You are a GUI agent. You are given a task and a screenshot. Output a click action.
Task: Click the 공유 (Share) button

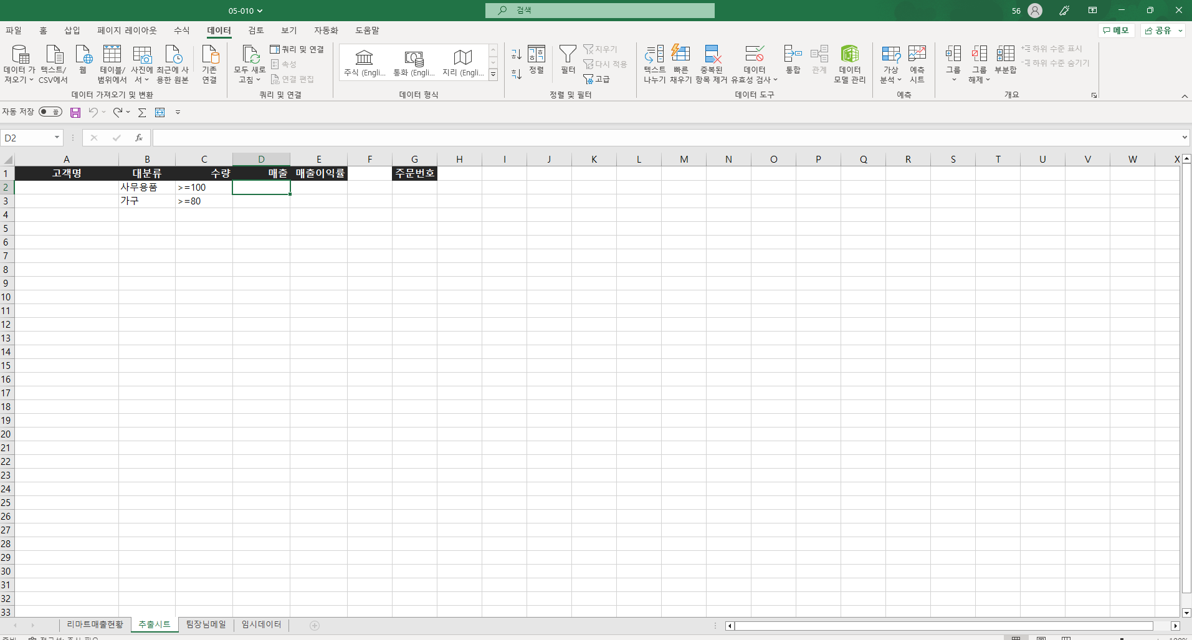coord(1161,31)
